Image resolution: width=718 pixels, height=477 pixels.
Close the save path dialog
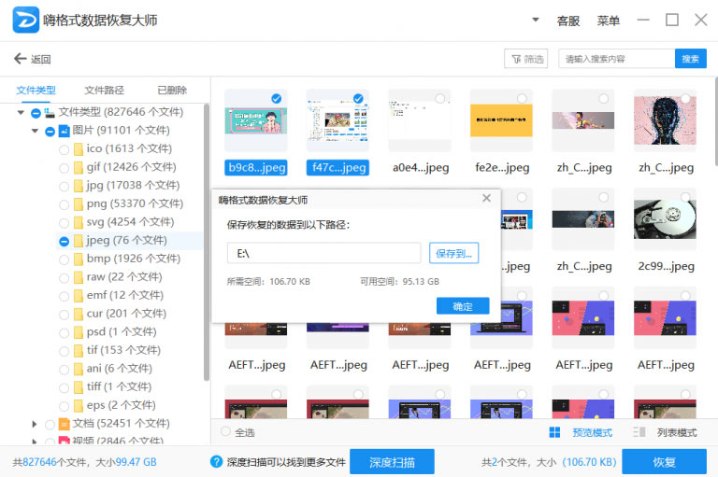point(486,199)
